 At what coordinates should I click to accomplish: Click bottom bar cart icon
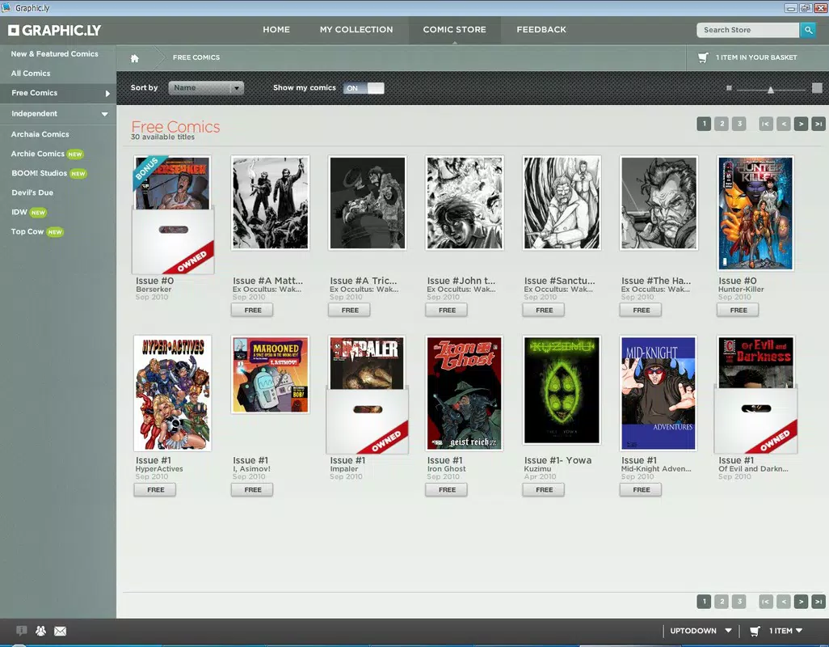pyautogui.click(x=755, y=631)
